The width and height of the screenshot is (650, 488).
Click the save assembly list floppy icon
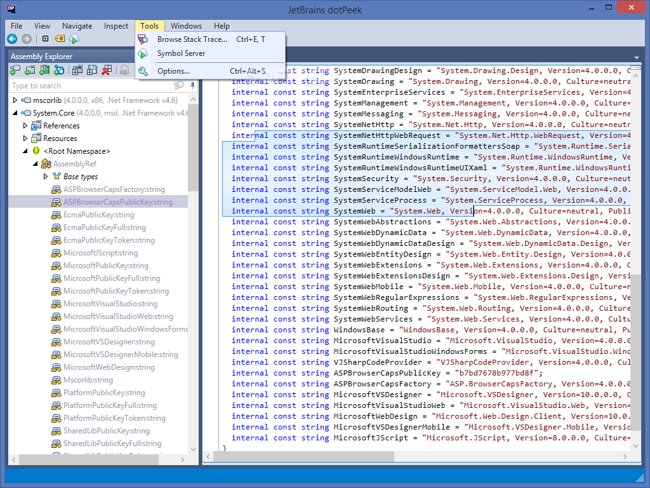pos(92,71)
